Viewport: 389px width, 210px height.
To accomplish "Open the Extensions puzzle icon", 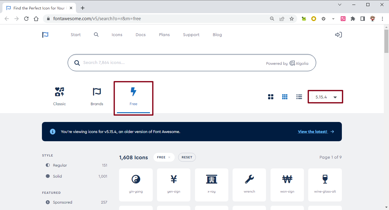I will coord(353,19).
